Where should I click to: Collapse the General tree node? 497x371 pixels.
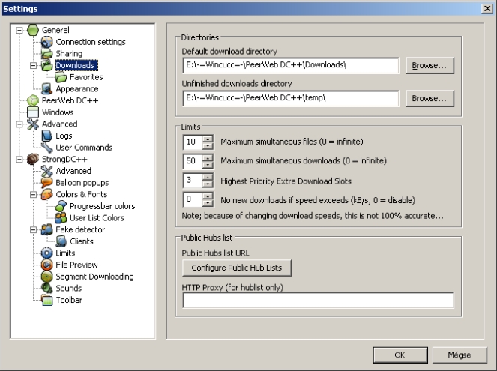[x=19, y=30]
